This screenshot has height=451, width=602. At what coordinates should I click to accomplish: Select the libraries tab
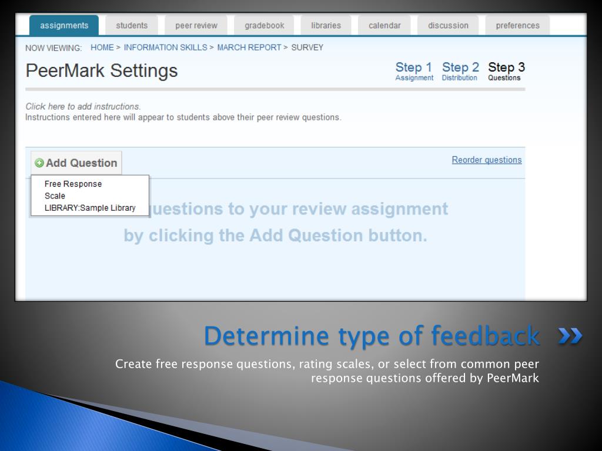326,26
